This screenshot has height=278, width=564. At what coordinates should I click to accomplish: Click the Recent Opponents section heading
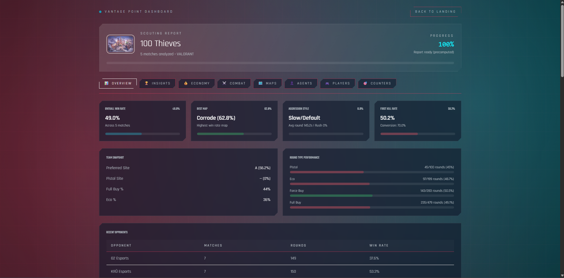(x=117, y=232)
